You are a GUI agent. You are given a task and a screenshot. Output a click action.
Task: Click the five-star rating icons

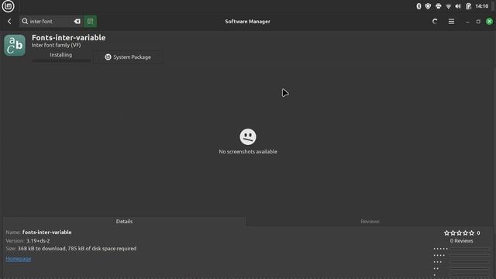tap(459, 232)
